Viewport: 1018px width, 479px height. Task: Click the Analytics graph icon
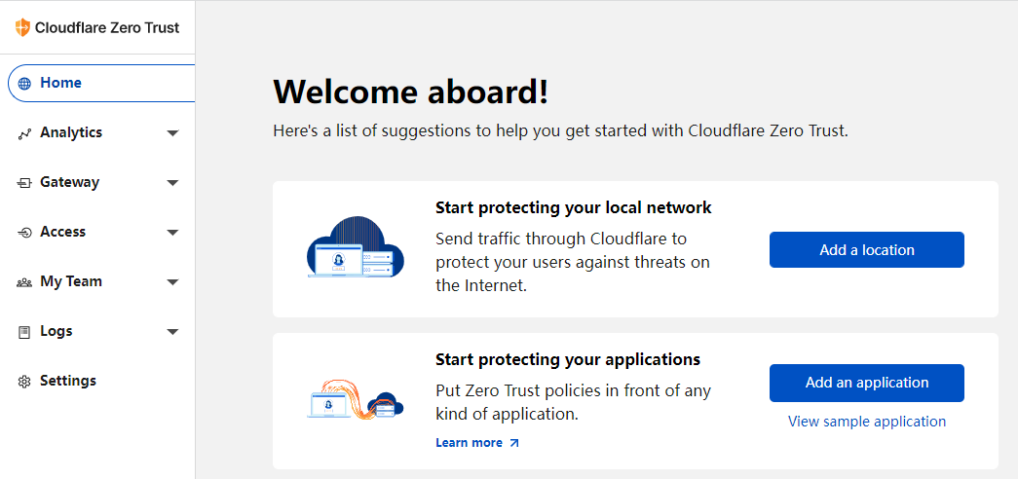pyautogui.click(x=24, y=133)
